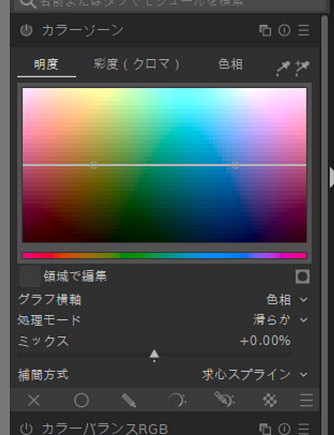Reset the カラーバランスRGB module
The image size is (334, 435).
284,429
